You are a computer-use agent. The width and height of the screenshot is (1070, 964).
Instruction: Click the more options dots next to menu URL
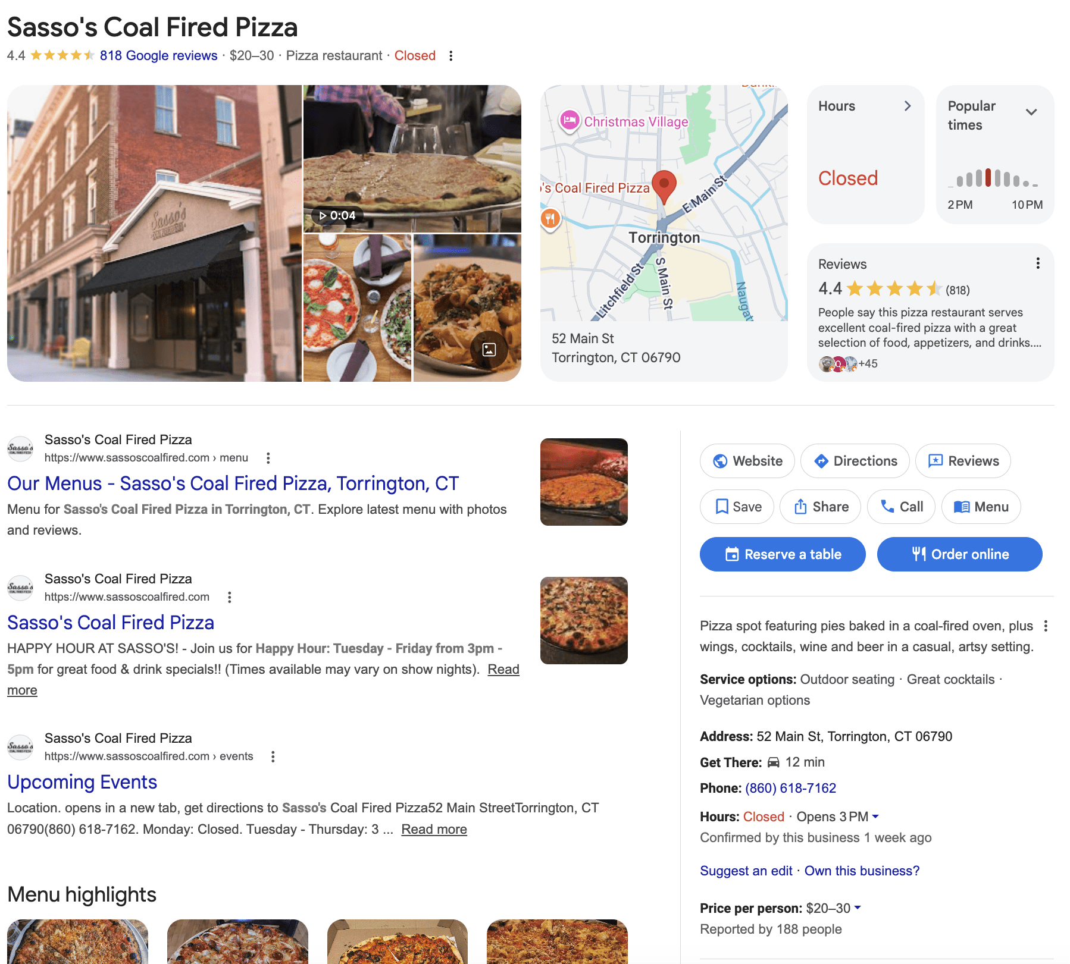[x=268, y=458]
